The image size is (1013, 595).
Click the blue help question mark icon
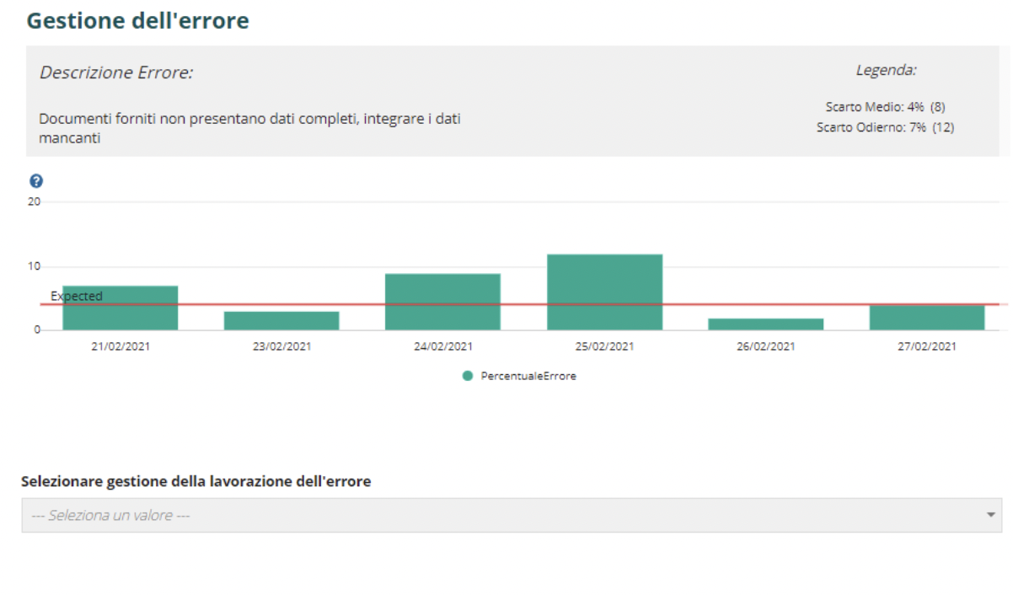36,181
